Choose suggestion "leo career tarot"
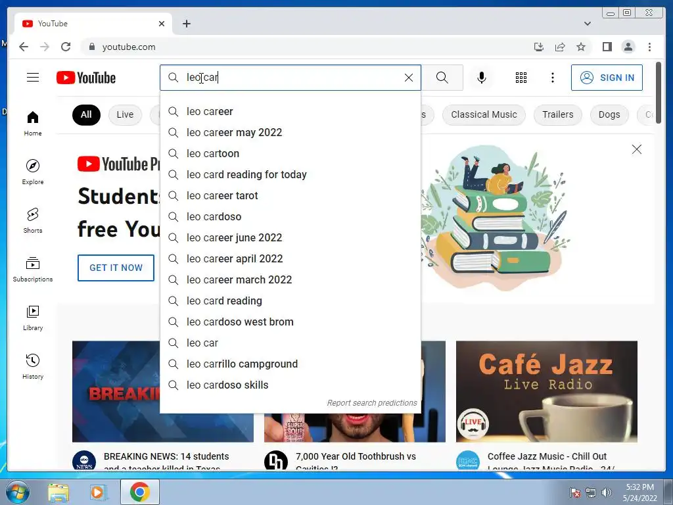 (x=290, y=195)
